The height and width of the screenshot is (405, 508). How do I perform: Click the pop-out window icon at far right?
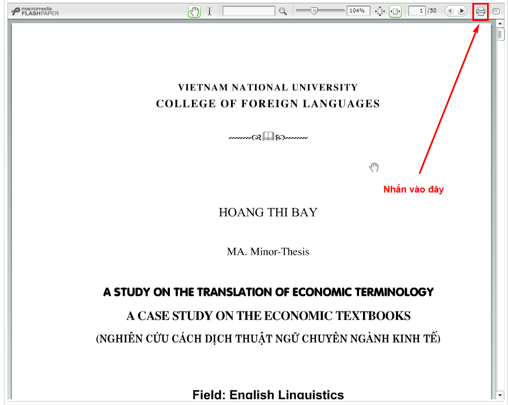tap(496, 10)
